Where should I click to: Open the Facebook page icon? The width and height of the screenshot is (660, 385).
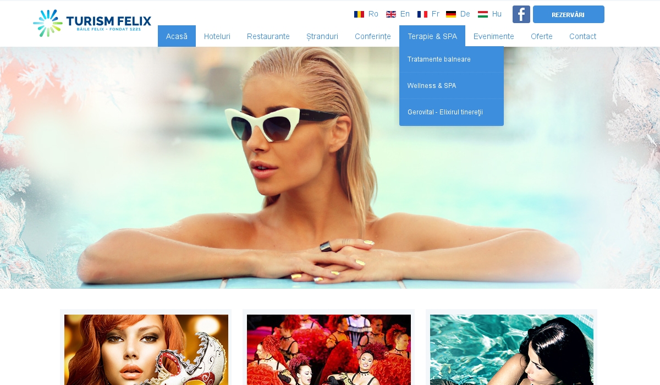click(521, 14)
